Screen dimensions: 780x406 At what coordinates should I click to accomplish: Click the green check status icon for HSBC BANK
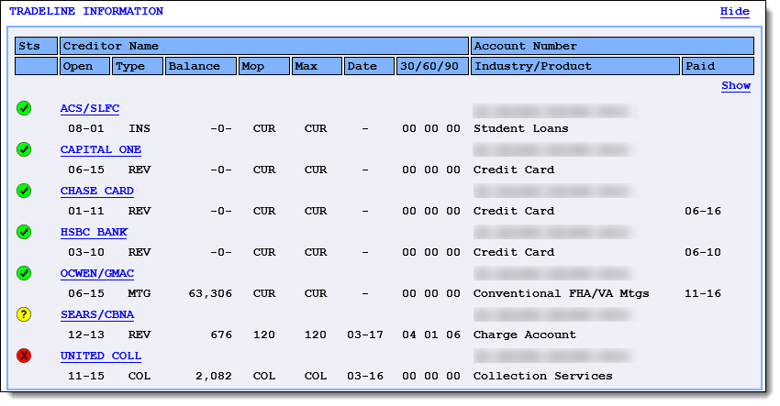(x=24, y=232)
